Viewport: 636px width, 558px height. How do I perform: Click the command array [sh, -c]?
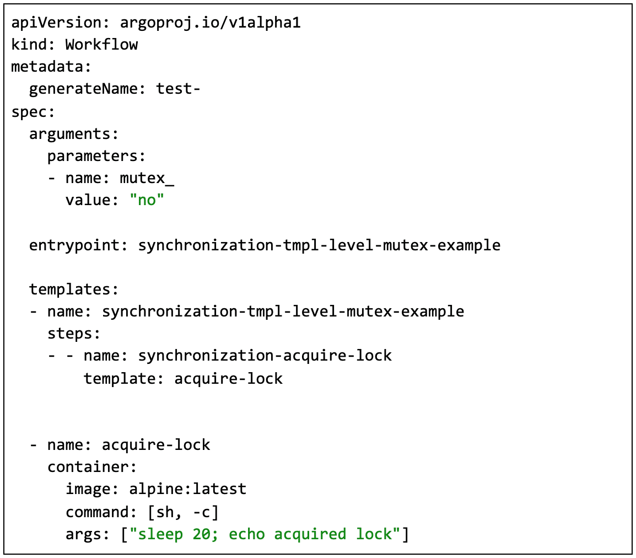[x=183, y=512]
